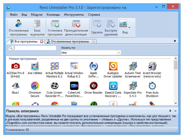Open the Искать по Имя combo box
Screen dimensions: 187x140
tap(91, 52)
